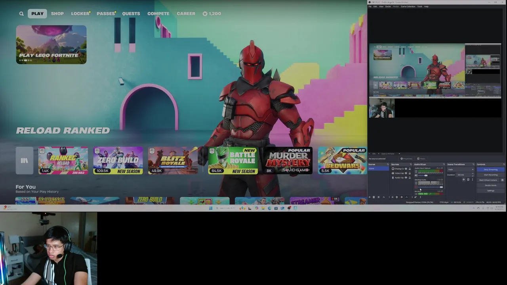Screen dimensions: 507x285
Task: Open Audio Input Capture options dots
Action: point(416,171)
